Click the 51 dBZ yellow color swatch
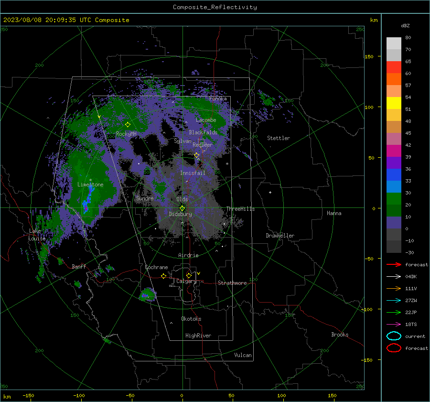Screen dimensions: 430x402 coord(394,103)
